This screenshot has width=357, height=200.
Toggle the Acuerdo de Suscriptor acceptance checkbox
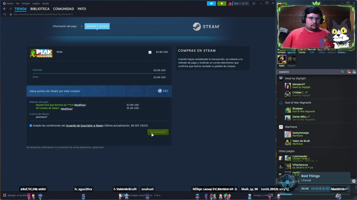(31, 126)
